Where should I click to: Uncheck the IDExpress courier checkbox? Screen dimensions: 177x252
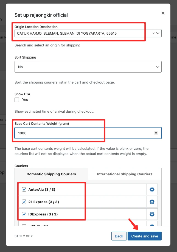click(24, 214)
